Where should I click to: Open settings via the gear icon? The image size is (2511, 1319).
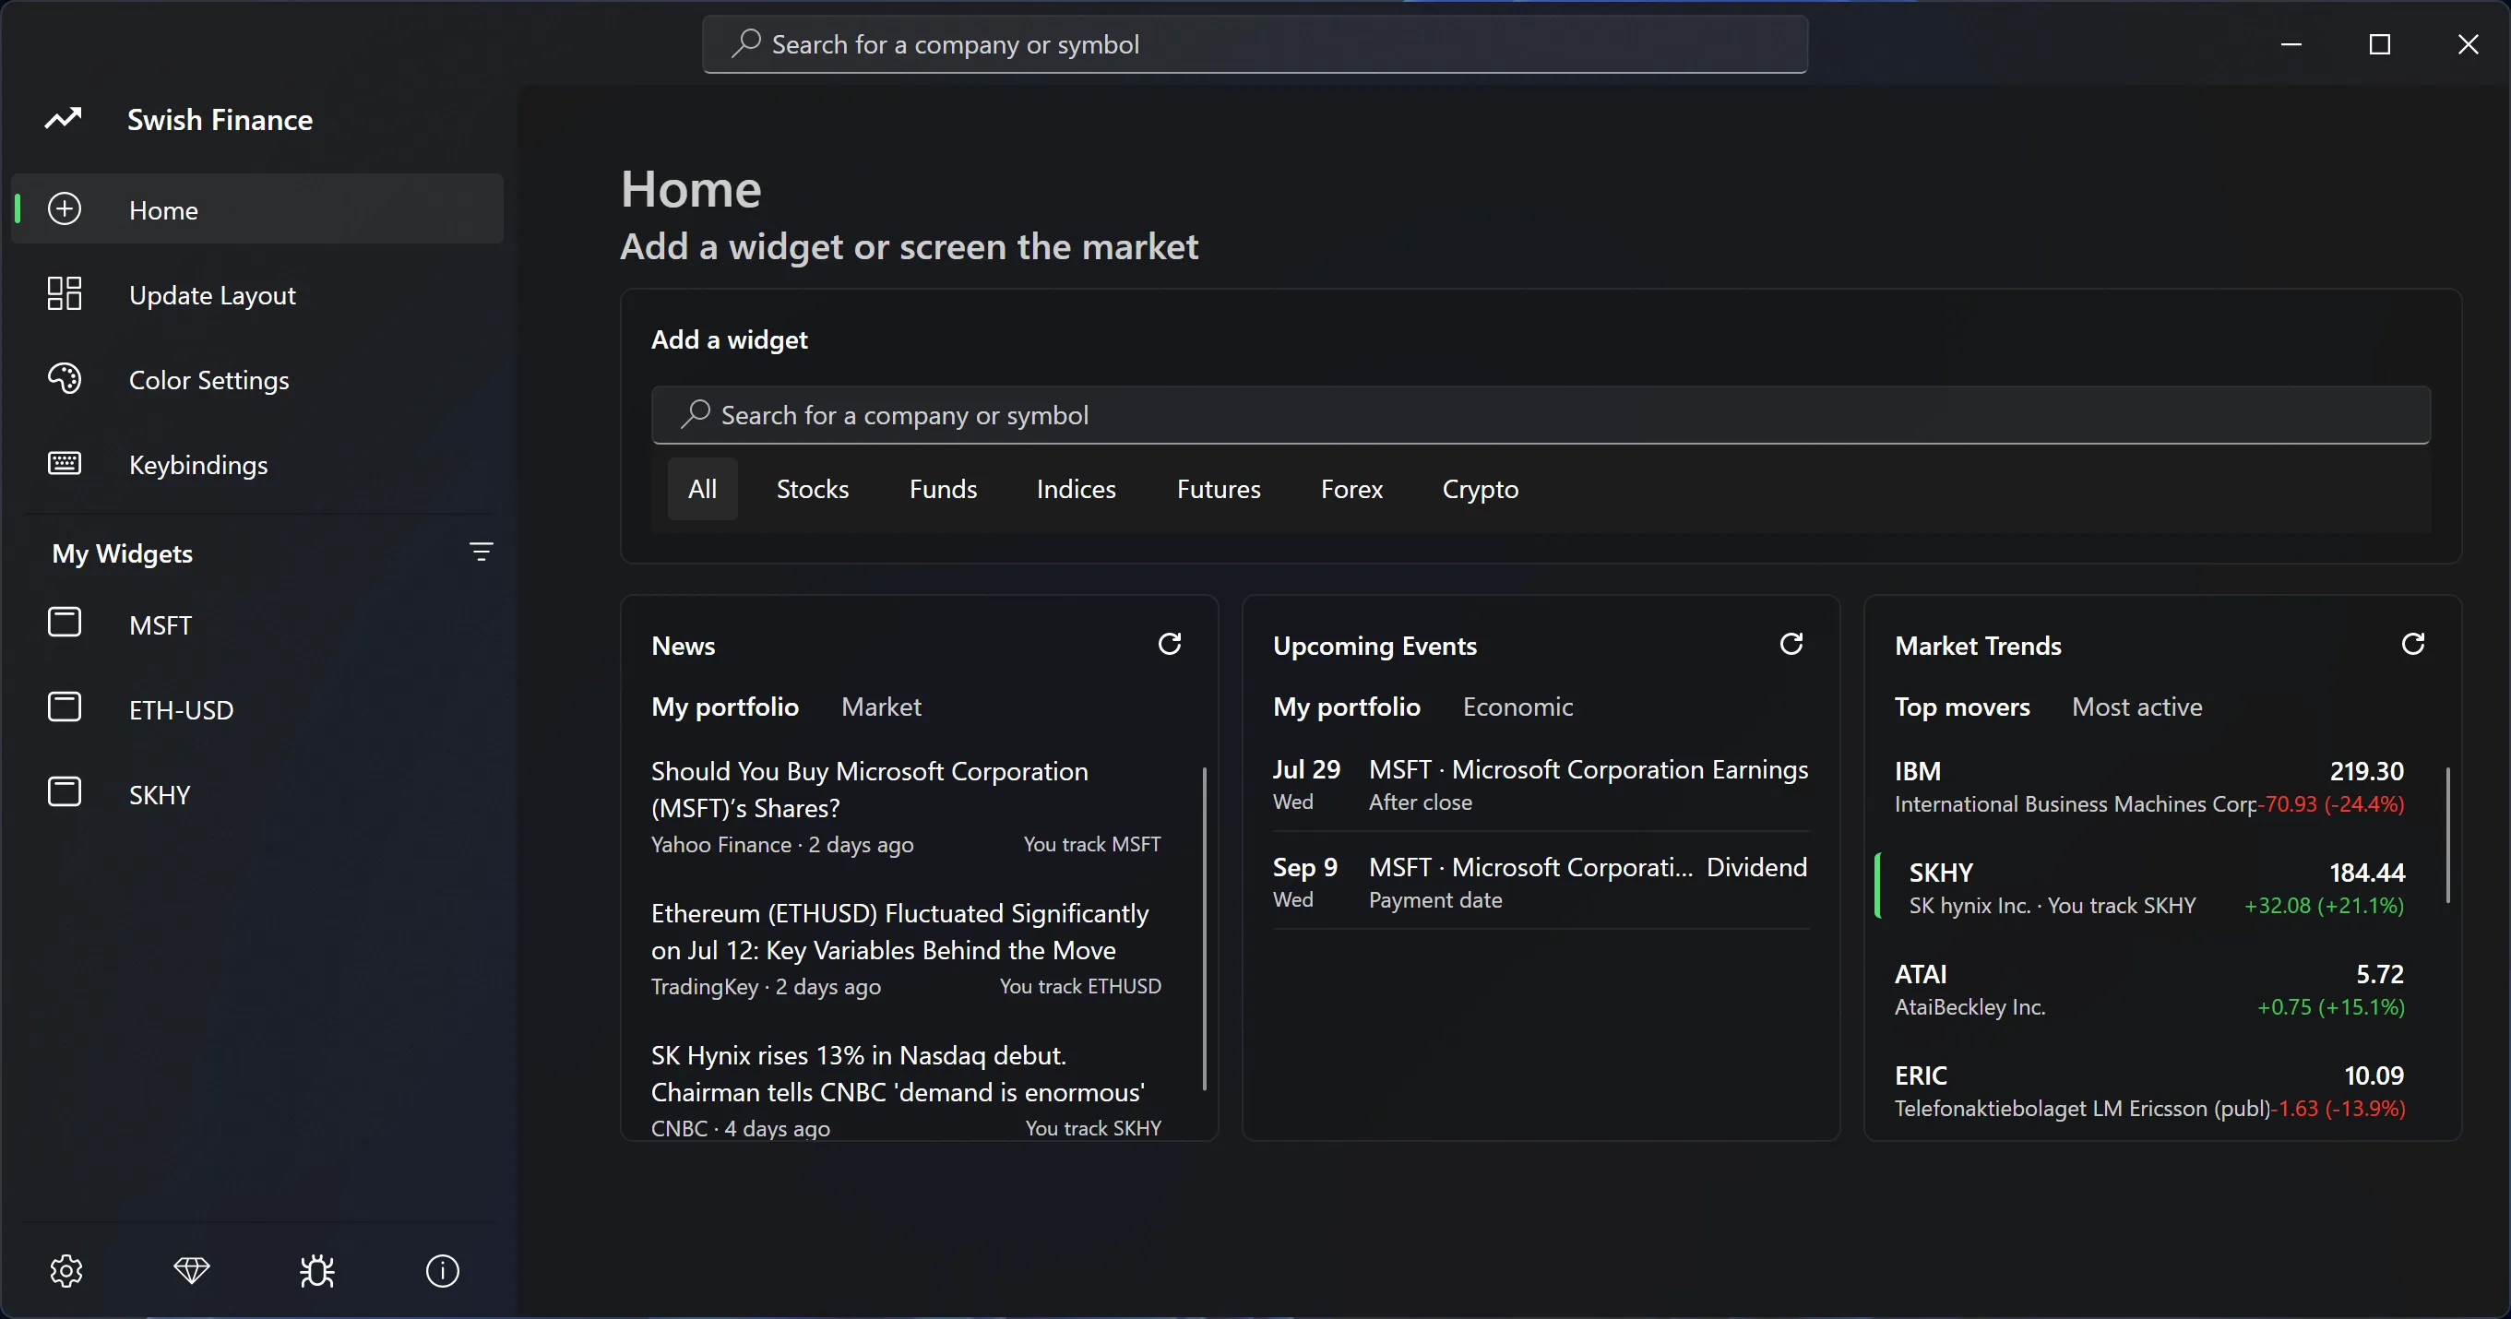(66, 1270)
